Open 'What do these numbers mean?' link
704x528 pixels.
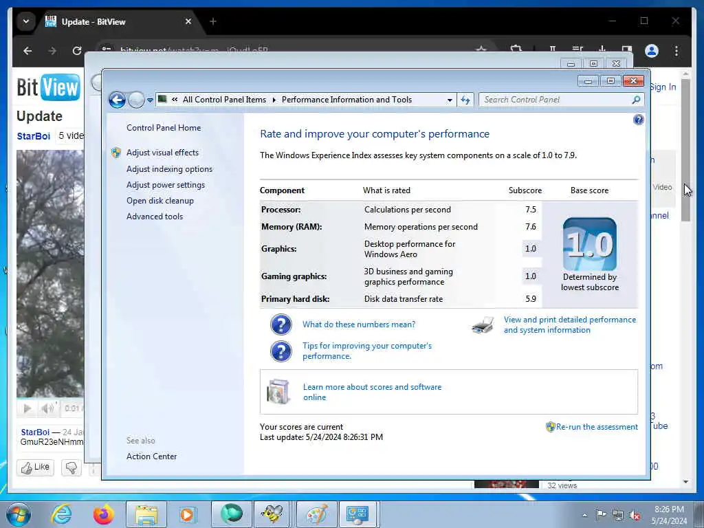359,324
